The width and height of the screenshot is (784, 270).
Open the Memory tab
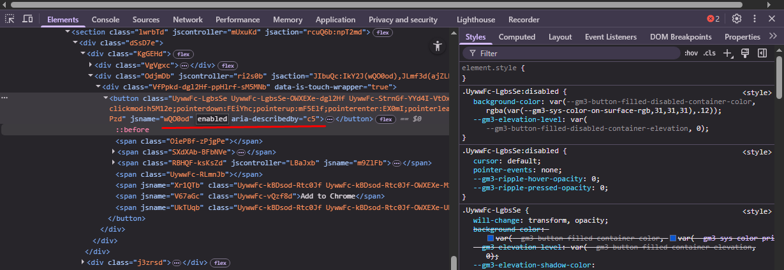[x=288, y=20]
